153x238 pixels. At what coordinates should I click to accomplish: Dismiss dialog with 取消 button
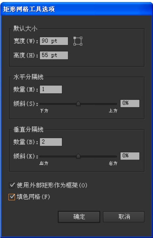(124, 217)
